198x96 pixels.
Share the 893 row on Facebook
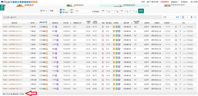tap(180, 53)
